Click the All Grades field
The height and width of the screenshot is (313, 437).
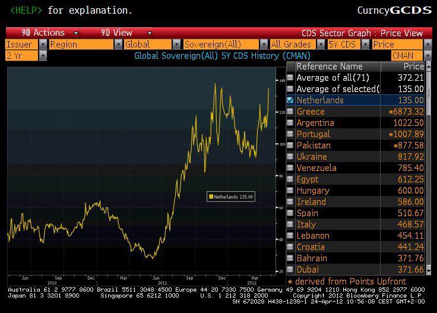(293, 45)
